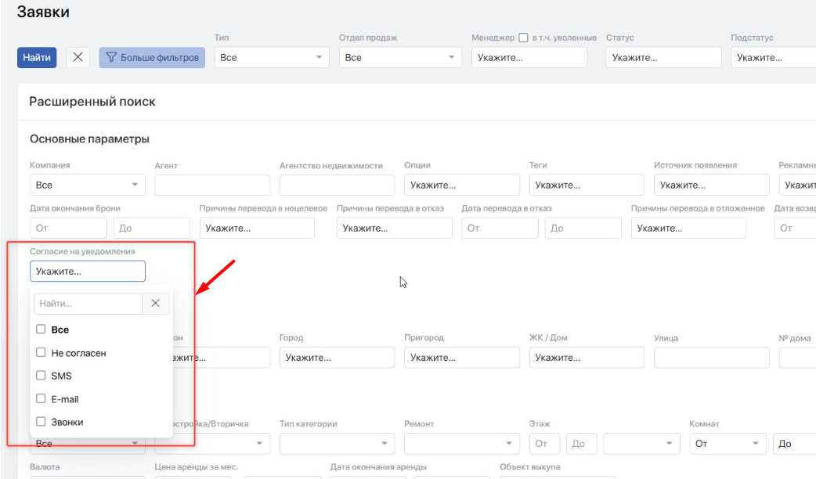Open the Согласие на уведомления selector
Viewport: 816px width, 479px height.
[x=87, y=272]
